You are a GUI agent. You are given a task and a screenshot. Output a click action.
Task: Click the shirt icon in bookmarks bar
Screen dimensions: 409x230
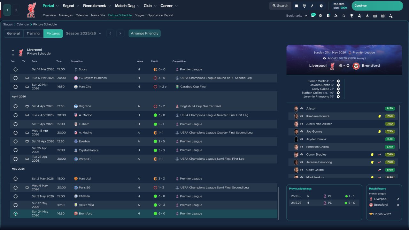[320, 16]
